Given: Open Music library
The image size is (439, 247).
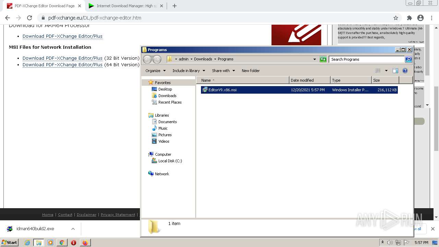Looking at the screenshot, I should click(163, 128).
